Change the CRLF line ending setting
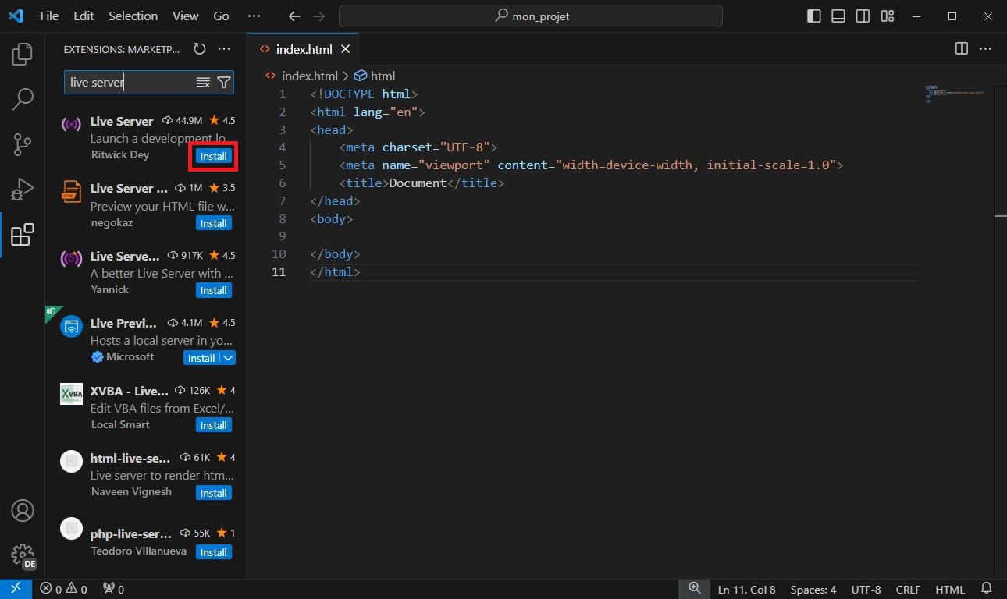The width and height of the screenshot is (1007, 599). [908, 590]
